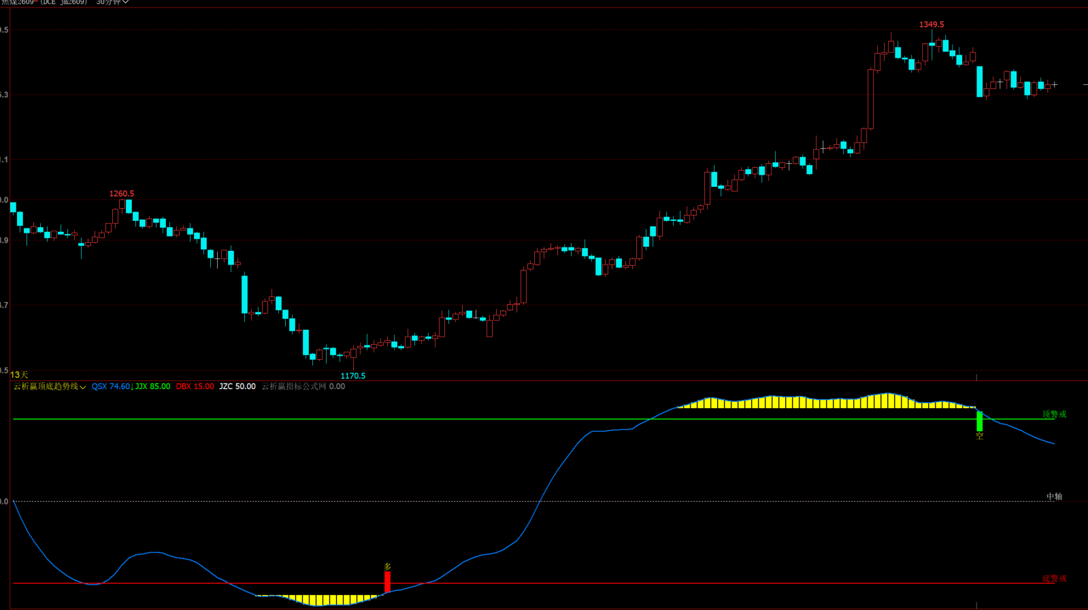Click the 1260.5 price label
The image size is (1088, 610).
coord(122,194)
